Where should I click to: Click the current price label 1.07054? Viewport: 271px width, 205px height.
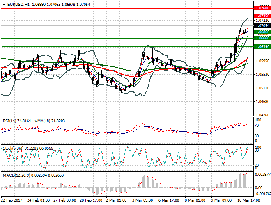coord(262,26)
